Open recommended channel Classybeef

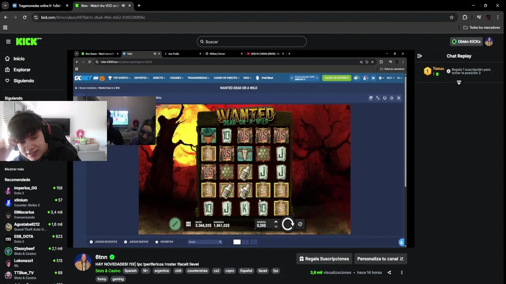(34, 251)
